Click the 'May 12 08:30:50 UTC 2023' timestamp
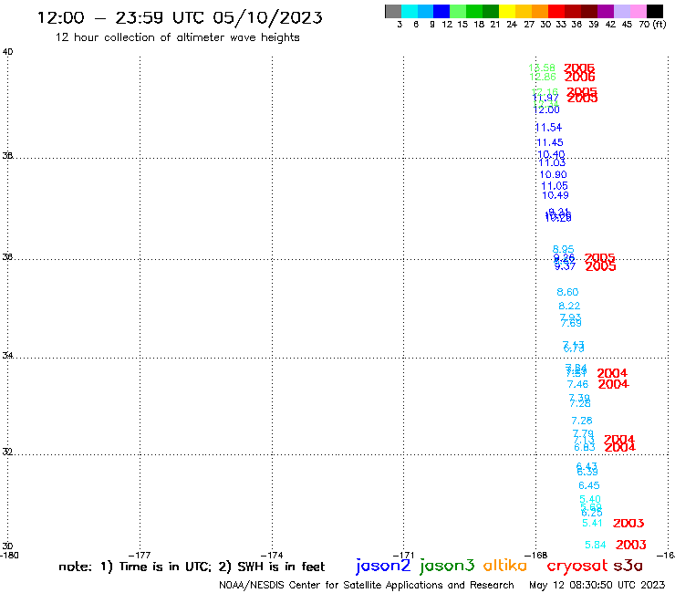 (597, 585)
